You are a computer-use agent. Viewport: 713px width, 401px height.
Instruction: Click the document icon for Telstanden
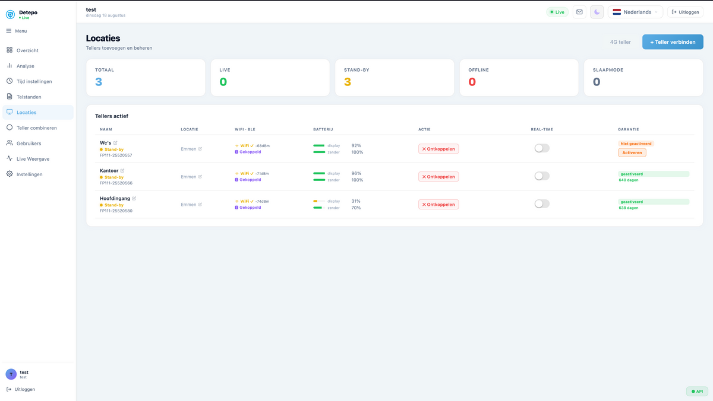point(10,97)
